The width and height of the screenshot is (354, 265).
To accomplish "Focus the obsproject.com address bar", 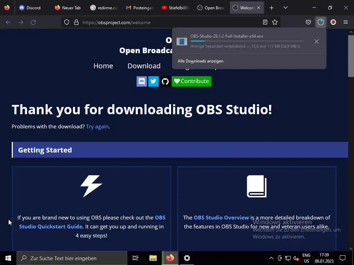I will (x=170, y=22).
